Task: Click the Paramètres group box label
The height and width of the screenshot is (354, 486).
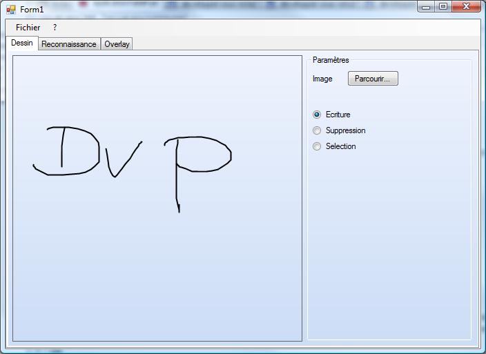Action: (x=331, y=60)
